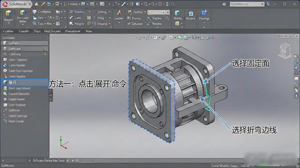The height and width of the screenshot is (168, 300).
Task: Expand the ribbon combo box dropdown arrow
Action: pyautogui.click(x=168, y=13)
